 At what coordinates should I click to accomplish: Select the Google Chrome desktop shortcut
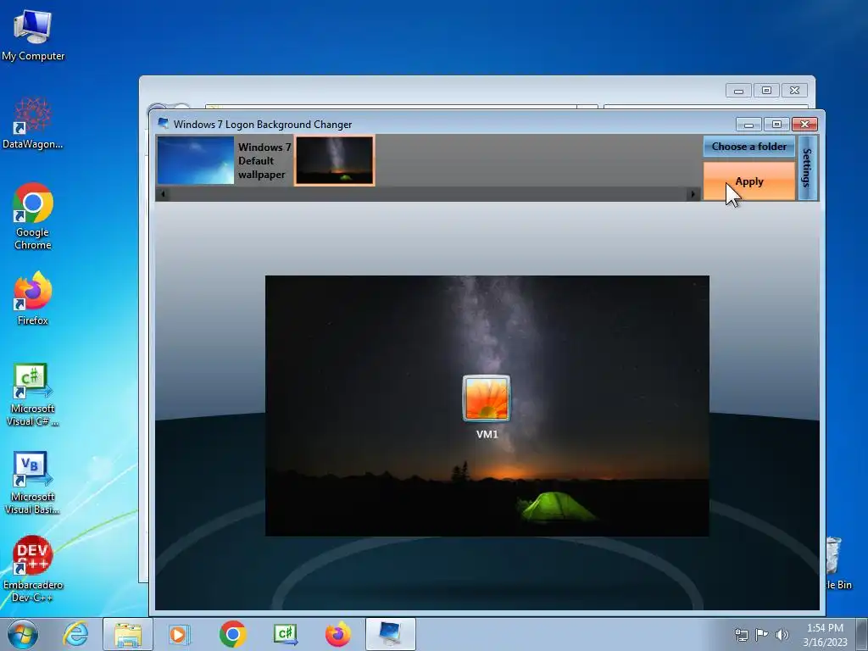click(33, 216)
